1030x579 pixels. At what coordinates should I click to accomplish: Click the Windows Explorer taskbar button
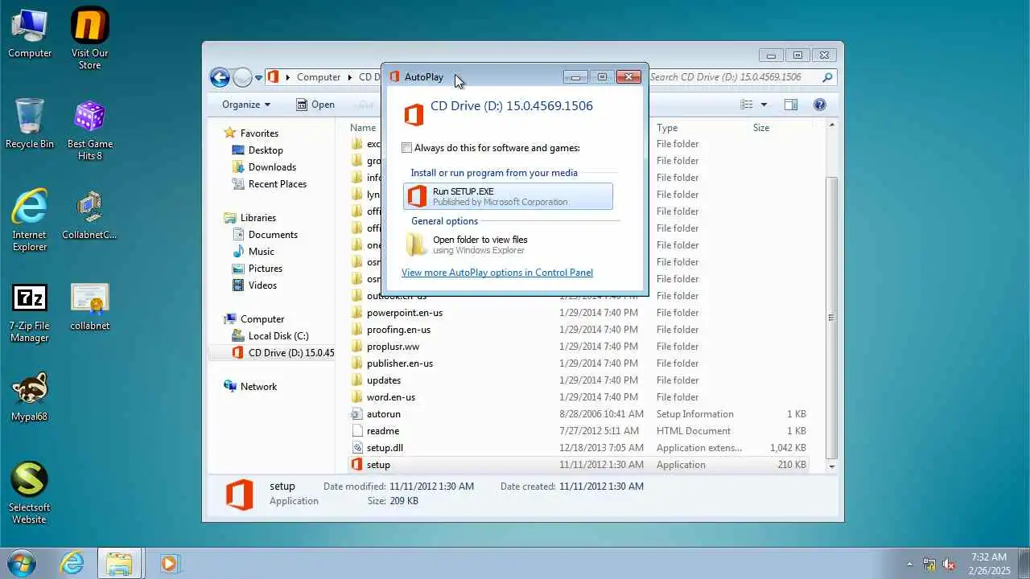pyautogui.click(x=119, y=563)
